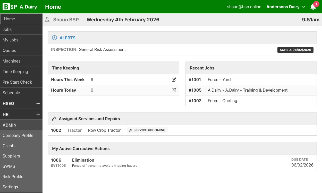Click the EVT1005 event reference
The height and width of the screenshot is (193, 322).
coord(58,166)
